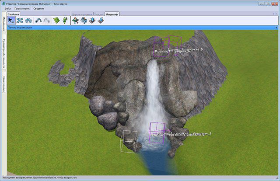280x181 pixels.
Task: Click the move object tool icon
Action: click(20, 21)
